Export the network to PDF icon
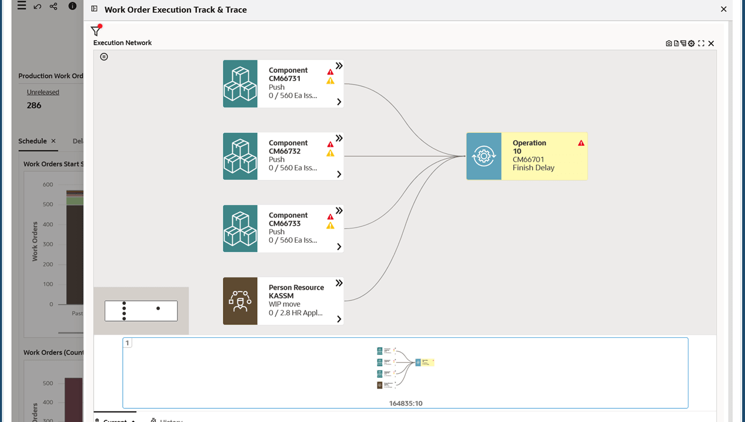Viewport: 745px width, 422px height. point(676,43)
